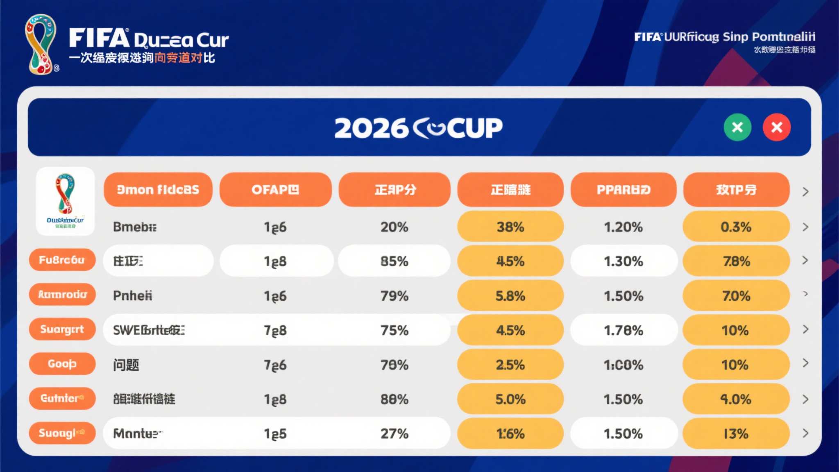Click the Gutnier tag badge
This screenshot has height=472, width=839.
(62, 398)
